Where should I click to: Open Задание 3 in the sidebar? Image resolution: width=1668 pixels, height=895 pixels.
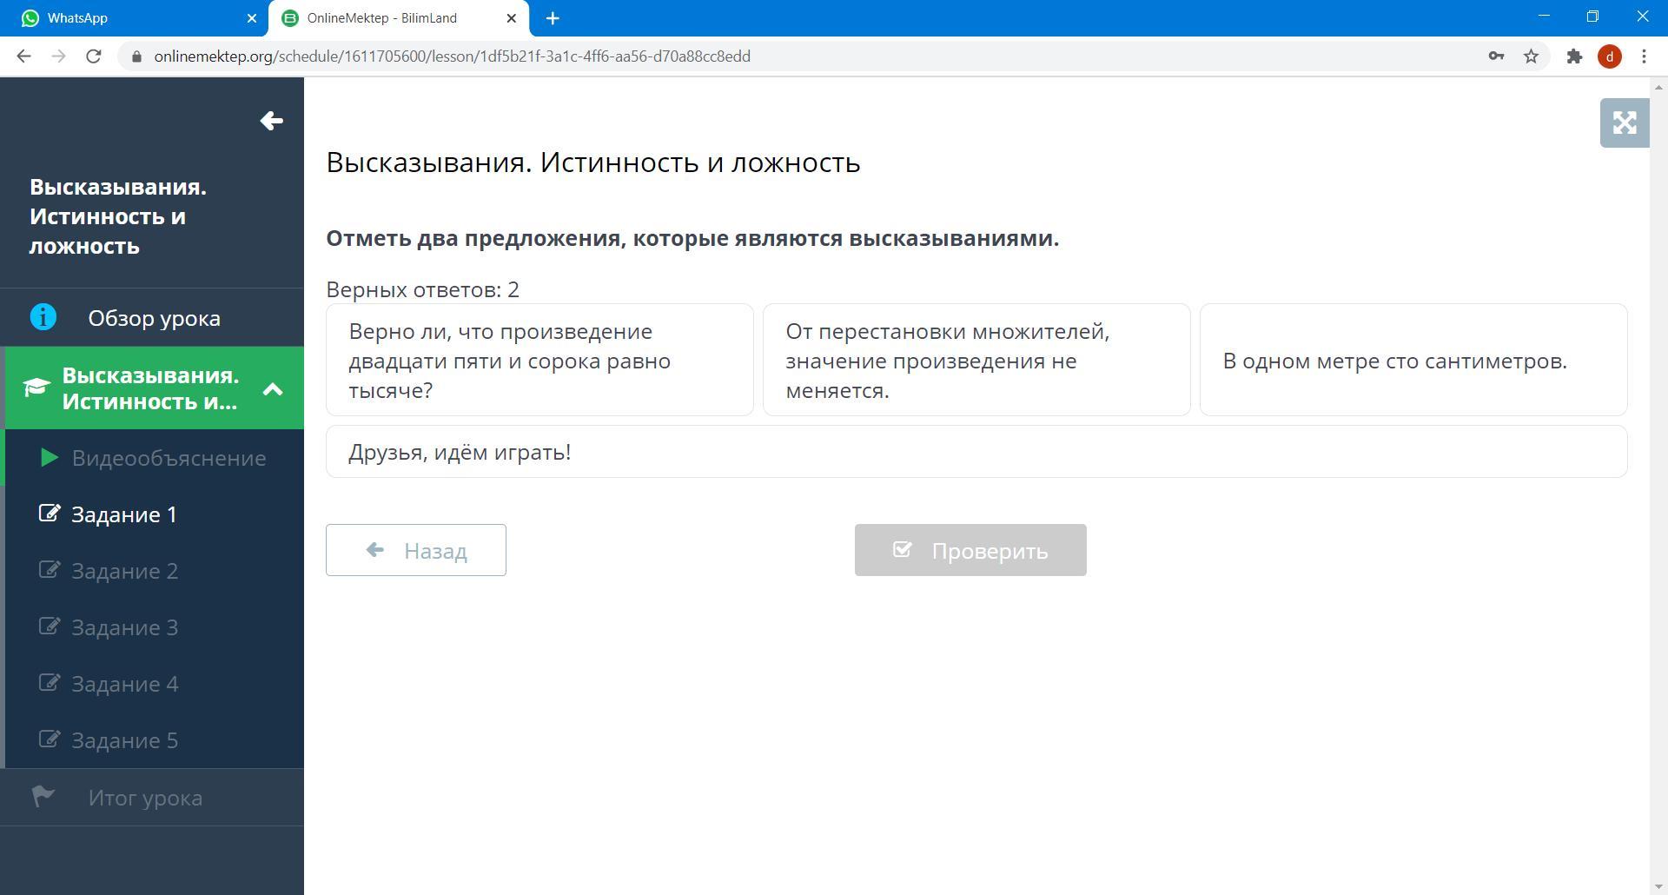tap(155, 626)
